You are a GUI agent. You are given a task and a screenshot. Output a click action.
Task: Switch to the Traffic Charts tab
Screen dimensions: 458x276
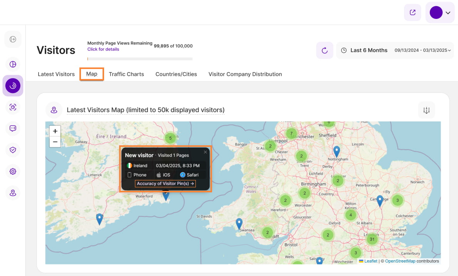(x=126, y=74)
